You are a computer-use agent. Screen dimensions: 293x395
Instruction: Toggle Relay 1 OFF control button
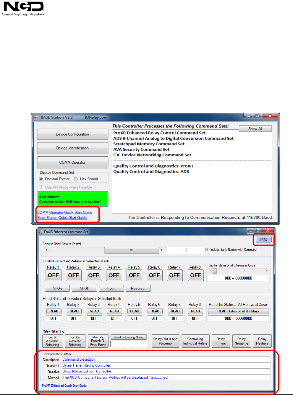[x=53, y=275]
